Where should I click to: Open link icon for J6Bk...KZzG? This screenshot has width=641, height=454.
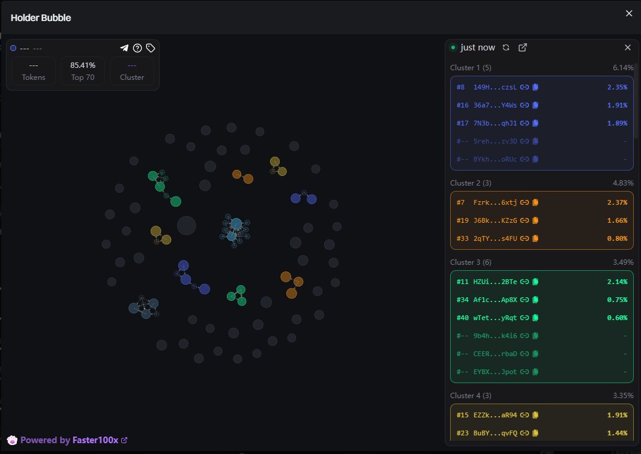pyautogui.click(x=525, y=220)
